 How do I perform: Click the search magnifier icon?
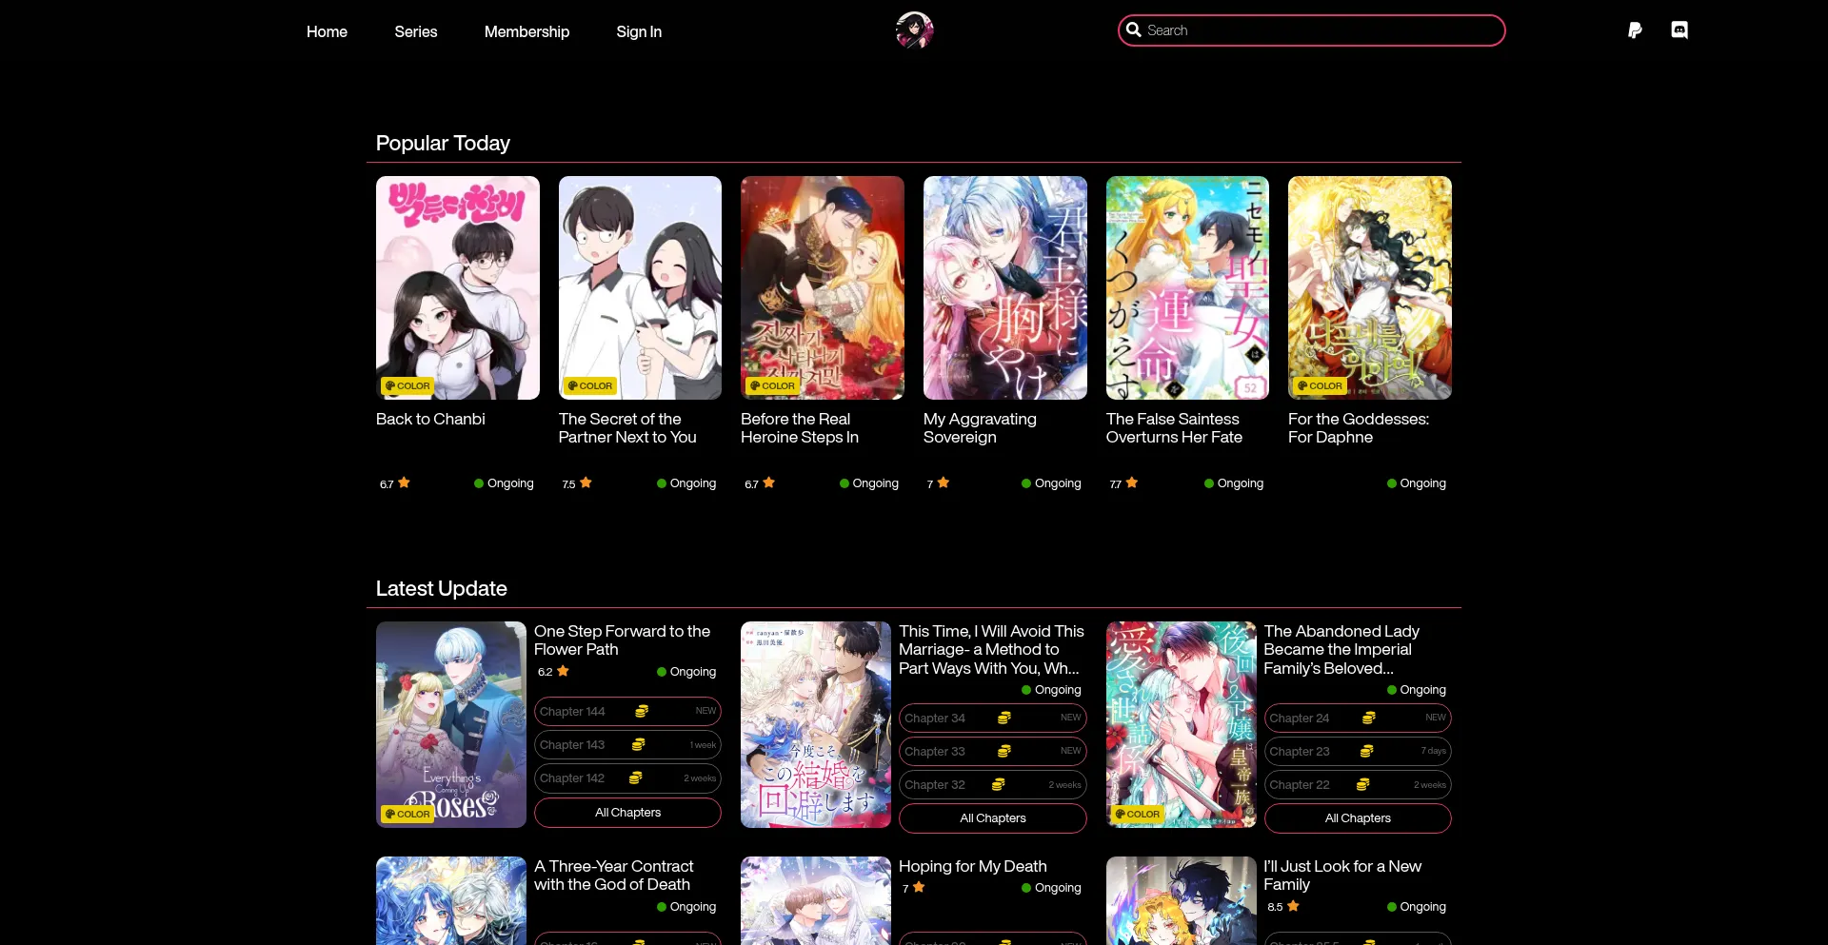[1133, 30]
